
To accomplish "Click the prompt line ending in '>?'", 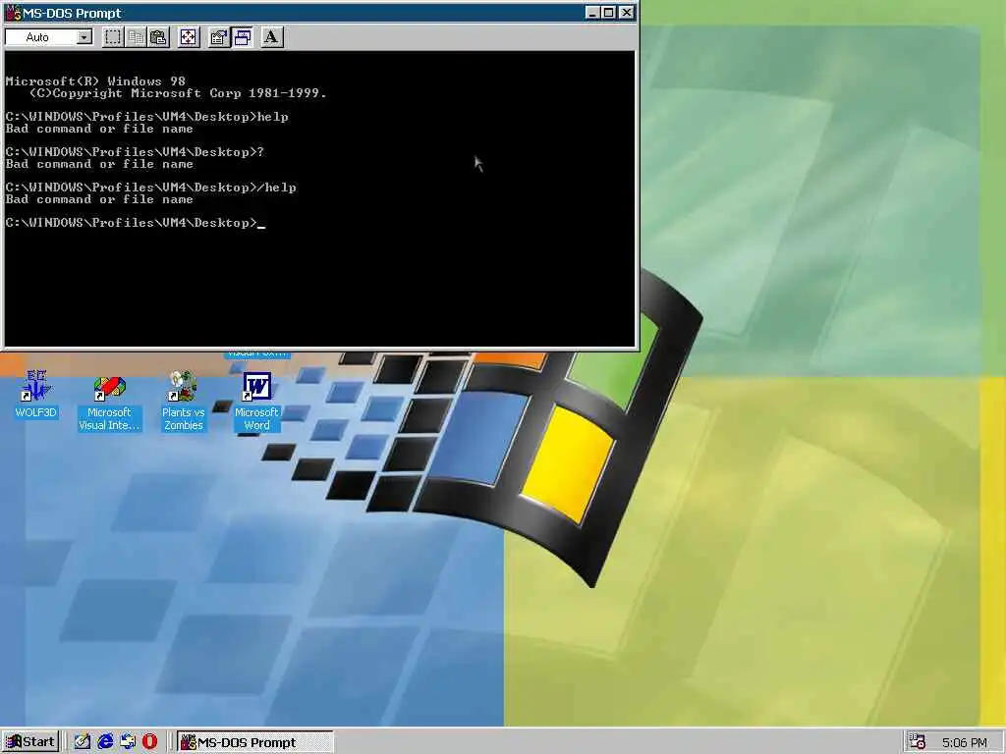I will pyautogui.click(x=135, y=152).
